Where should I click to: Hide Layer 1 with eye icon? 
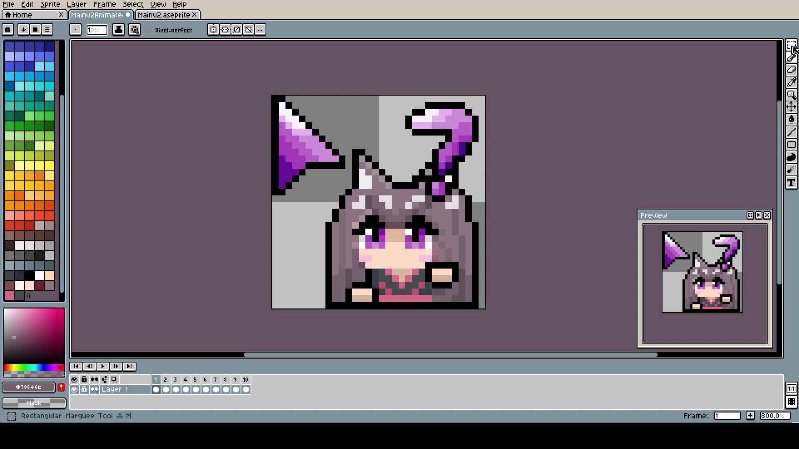coord(74,390)
